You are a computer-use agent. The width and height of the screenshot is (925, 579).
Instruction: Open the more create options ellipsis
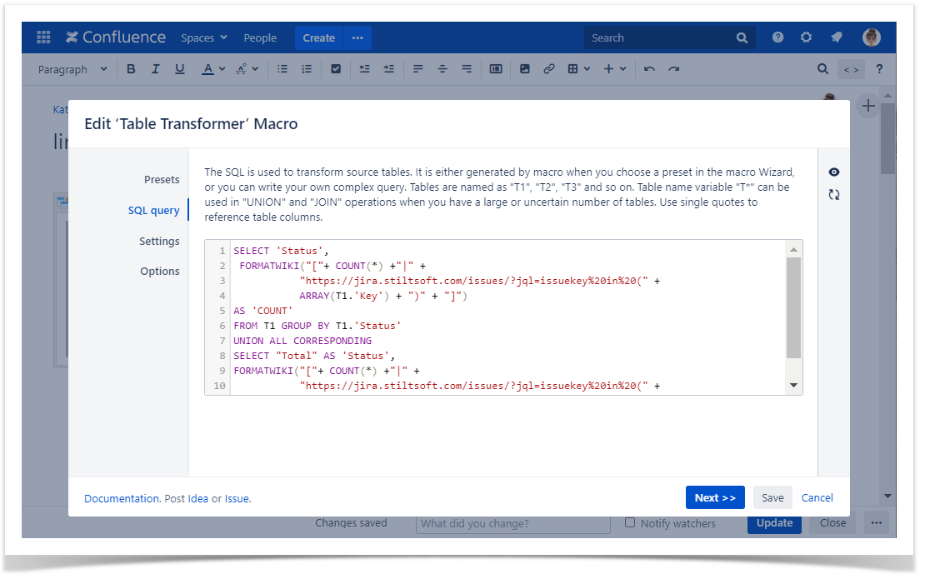[357, 37]
